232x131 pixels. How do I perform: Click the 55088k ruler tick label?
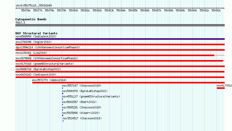pyautogui.click(x=169, y=10)
